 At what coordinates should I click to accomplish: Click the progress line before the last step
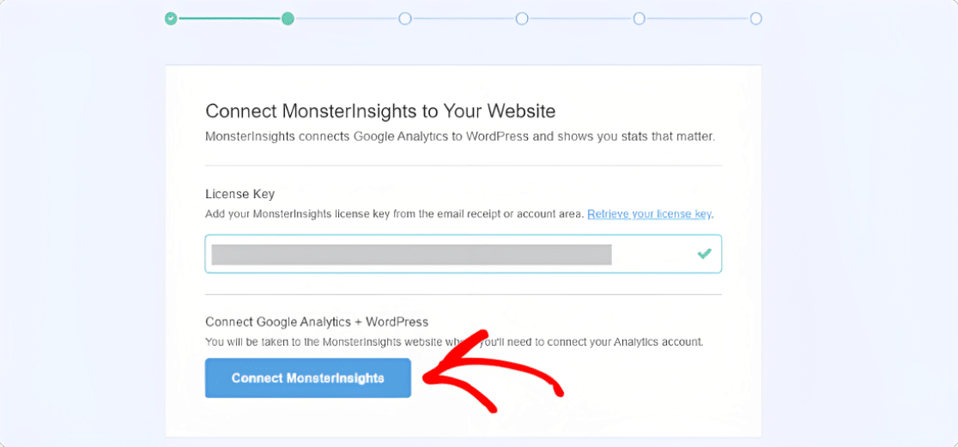click(x=697, y=19)
